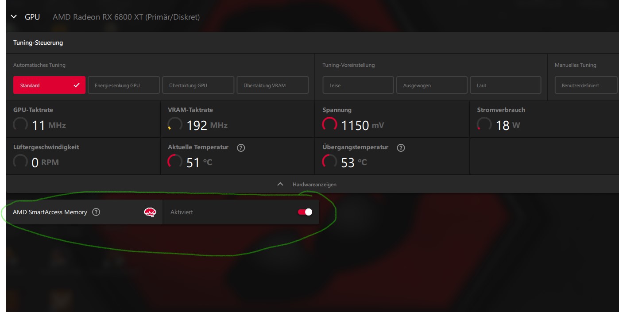Click the Übergangstemperatur gauge dial
This screenshot has width=619, height=312.
(329, 162)
